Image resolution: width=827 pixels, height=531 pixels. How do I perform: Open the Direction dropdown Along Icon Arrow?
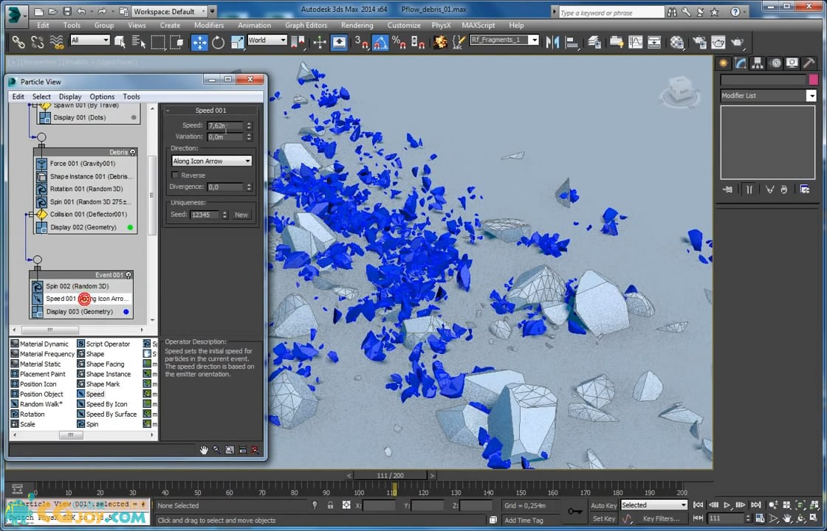click(x=211, y=162)
